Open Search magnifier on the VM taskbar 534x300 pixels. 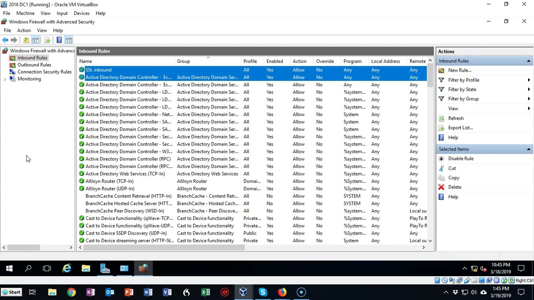coord(28,269)
